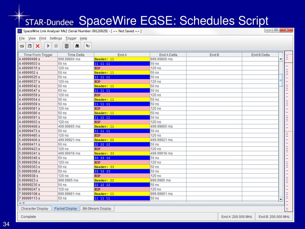Open the Settings menu

click(56, 38)
